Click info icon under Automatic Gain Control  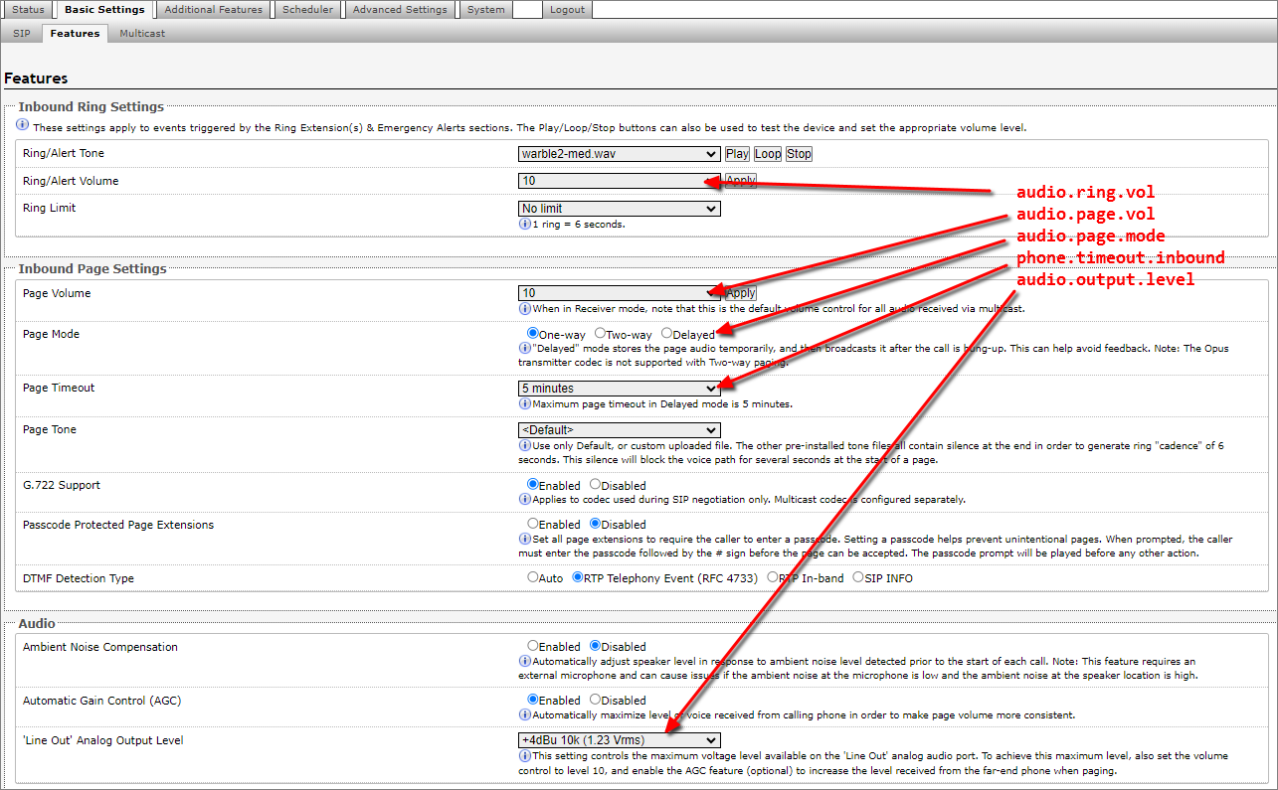[524, 714]
